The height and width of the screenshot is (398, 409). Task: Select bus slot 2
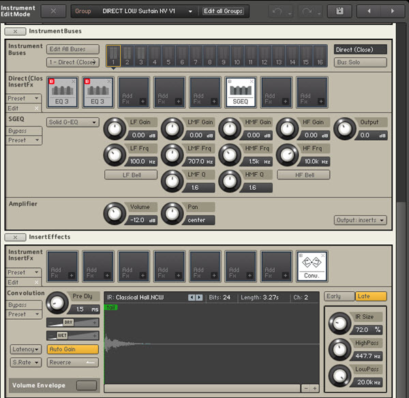pos(127,56)
